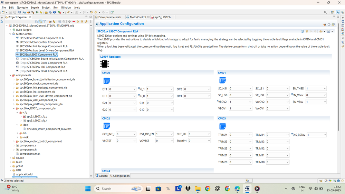Switch to the Configuration bottom tab
The height and width of the screenshot is (194, 345).
(120, 176)
